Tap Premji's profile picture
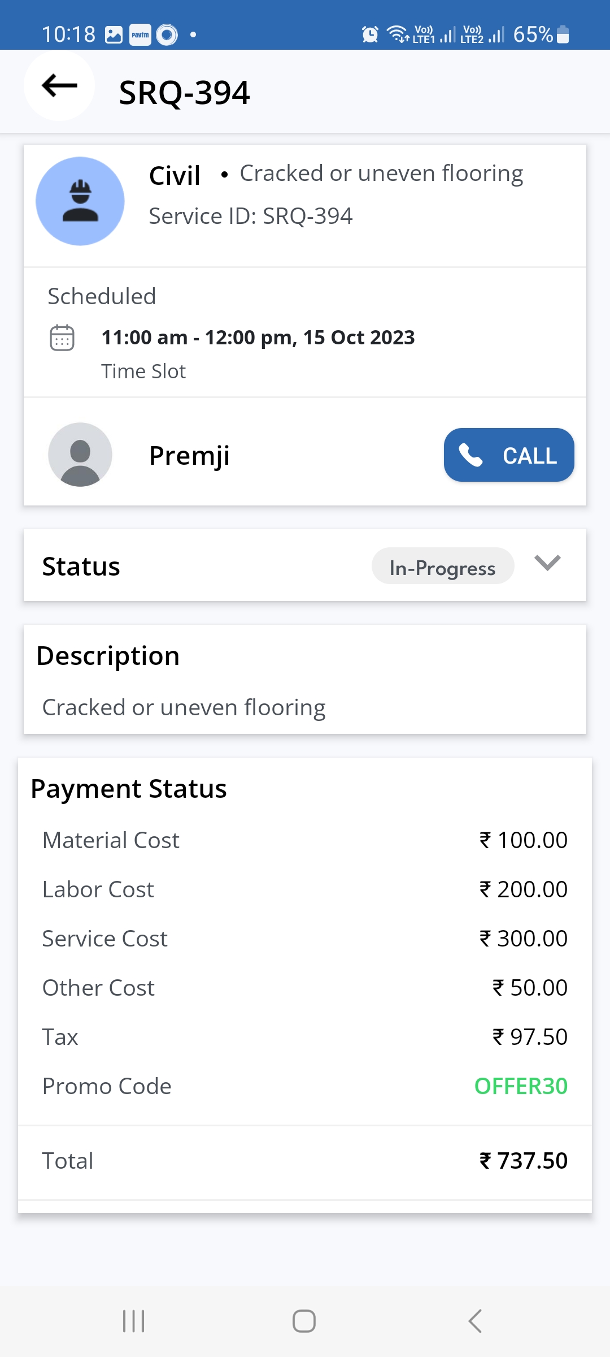 coord(80,455)
